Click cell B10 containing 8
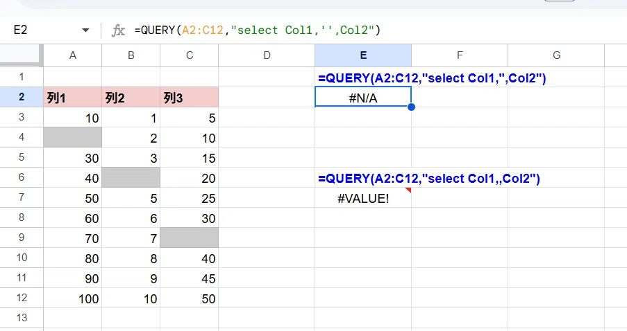This screenshot has width=627, height=331. [131, 258]
